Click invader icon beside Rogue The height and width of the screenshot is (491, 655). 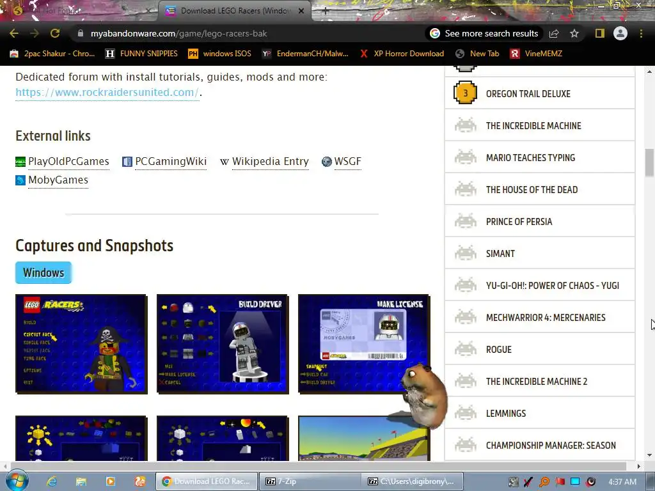[x=466, y=350]
